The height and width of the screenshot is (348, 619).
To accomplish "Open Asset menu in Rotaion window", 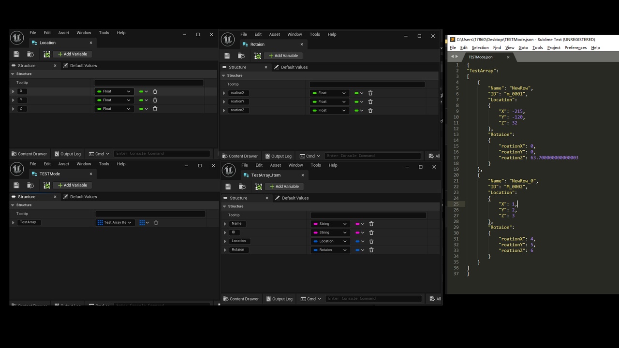I will [x=275, y=34].
